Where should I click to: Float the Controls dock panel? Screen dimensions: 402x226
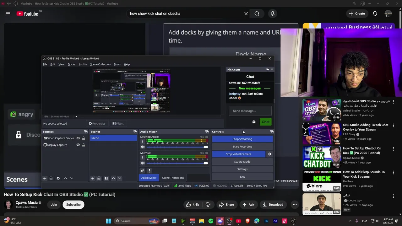(x=272, y=132)
